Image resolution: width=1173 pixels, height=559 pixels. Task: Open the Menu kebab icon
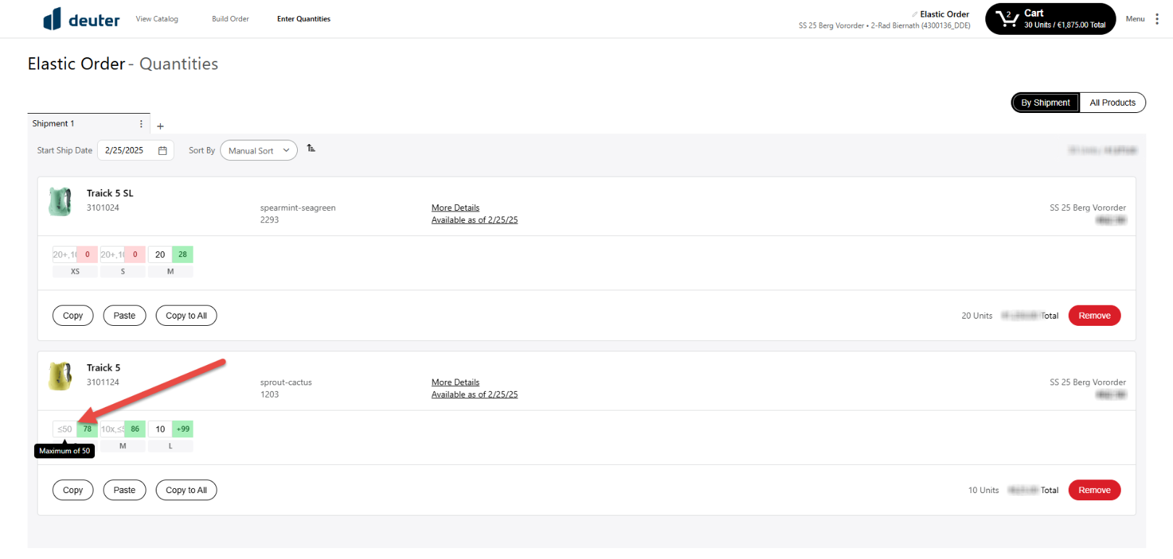(1156, 19)
